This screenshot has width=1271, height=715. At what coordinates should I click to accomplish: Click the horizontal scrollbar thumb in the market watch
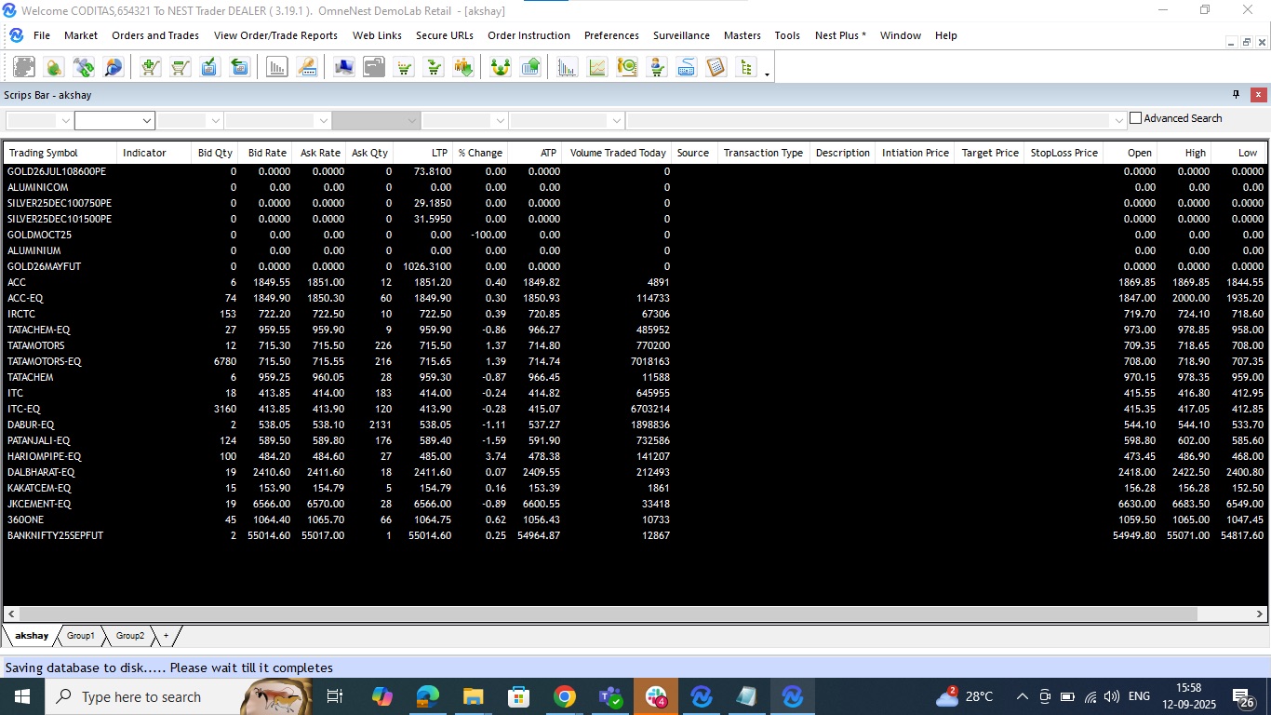609,614
